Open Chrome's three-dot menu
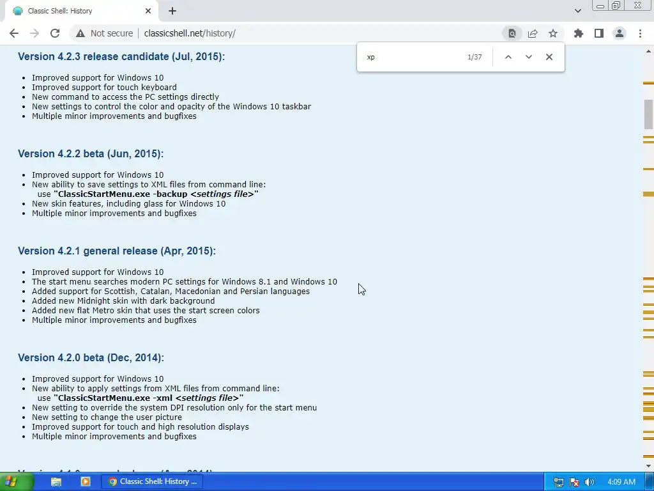The image size is (654, 491). (x=640, y=33)
